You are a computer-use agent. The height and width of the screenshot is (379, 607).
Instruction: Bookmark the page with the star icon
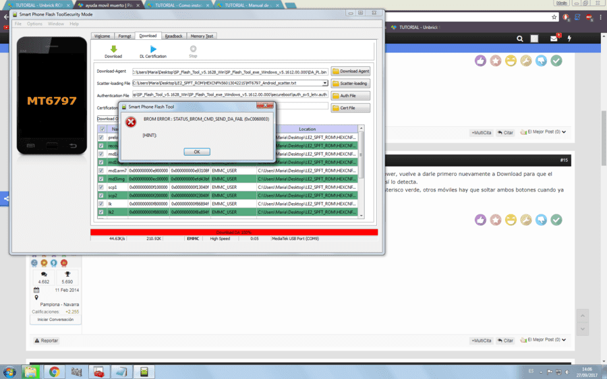click(x=554, y=17)
